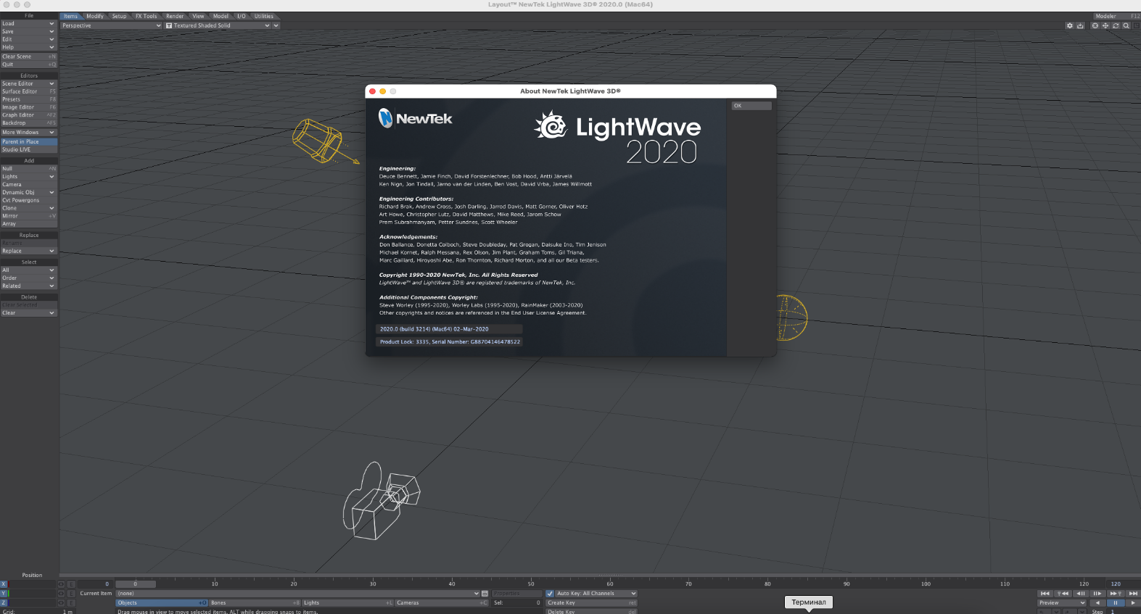Click the viewport zoom magnifier icon
This screenshot has height=614, width=1141.
click(1126, 25)
